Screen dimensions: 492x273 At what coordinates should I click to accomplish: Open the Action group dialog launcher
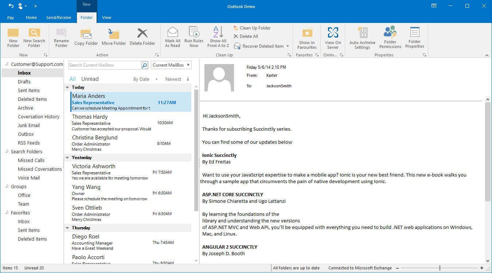157,55
